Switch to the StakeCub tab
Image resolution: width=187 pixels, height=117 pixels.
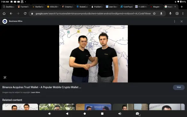82,7
